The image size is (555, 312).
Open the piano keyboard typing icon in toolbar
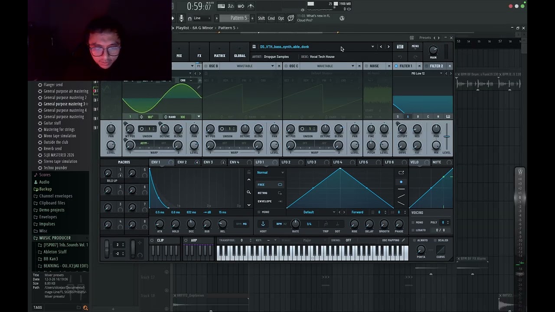point(221,6)
